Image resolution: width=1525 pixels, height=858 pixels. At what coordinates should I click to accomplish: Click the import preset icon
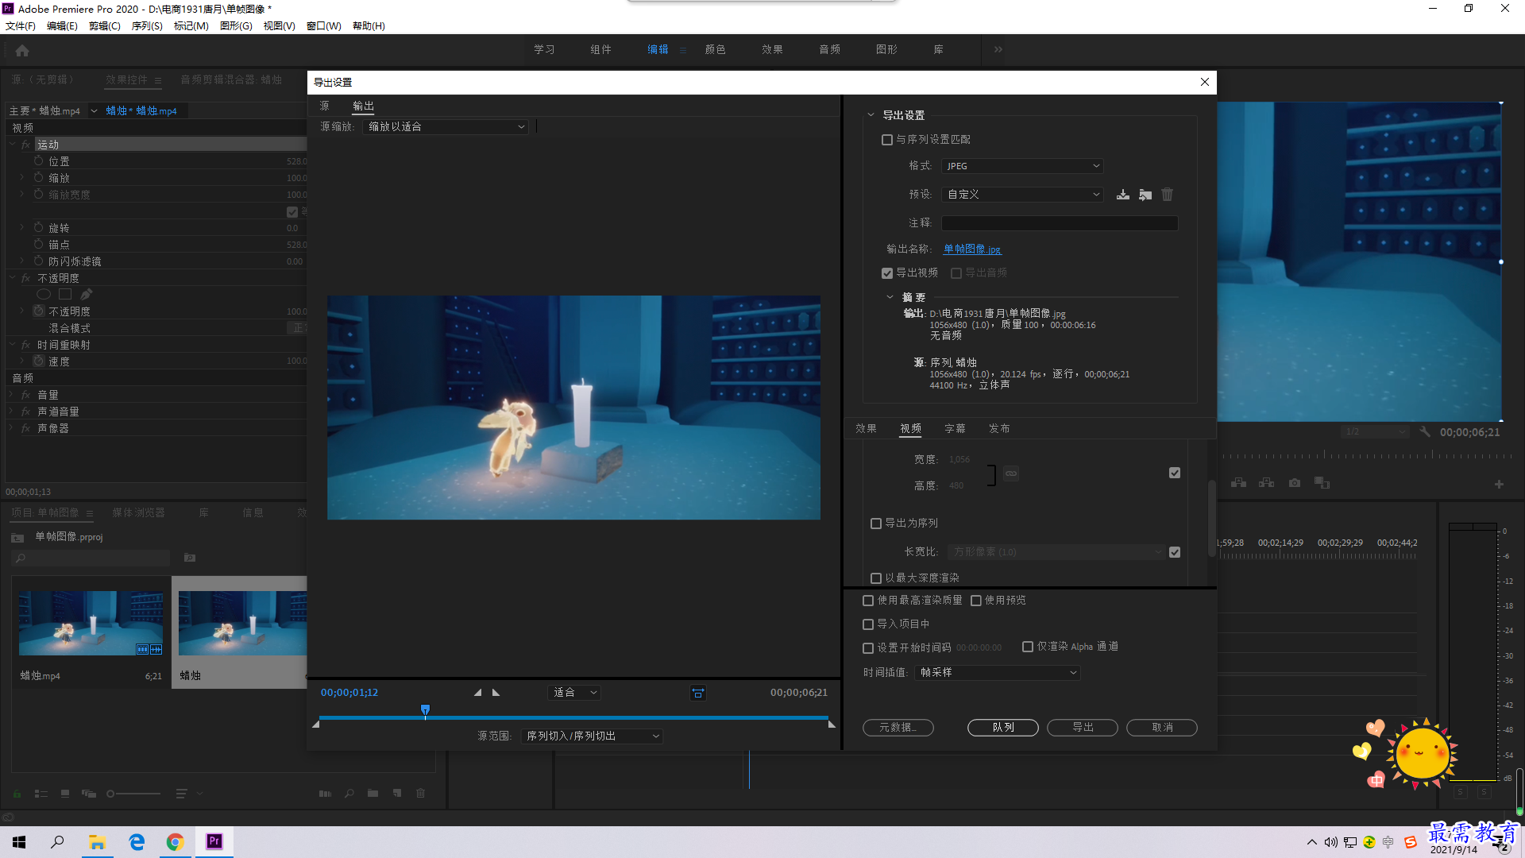tap(1145, 195)
